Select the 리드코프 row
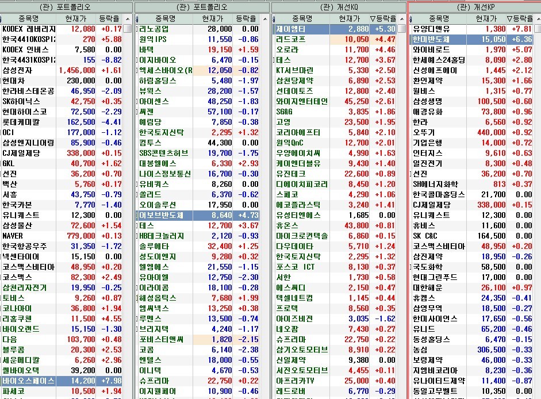 click(x=335, y=39)
